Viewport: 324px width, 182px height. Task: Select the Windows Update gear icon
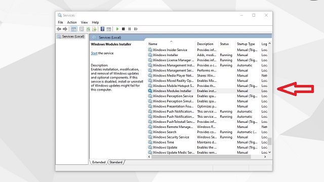[150, 147]
